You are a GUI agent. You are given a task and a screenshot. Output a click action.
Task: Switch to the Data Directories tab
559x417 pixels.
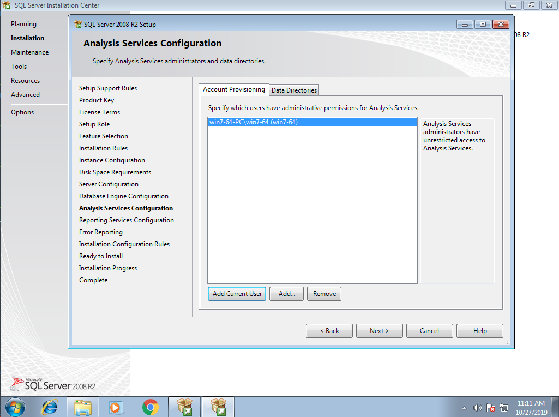coord(294,90)
